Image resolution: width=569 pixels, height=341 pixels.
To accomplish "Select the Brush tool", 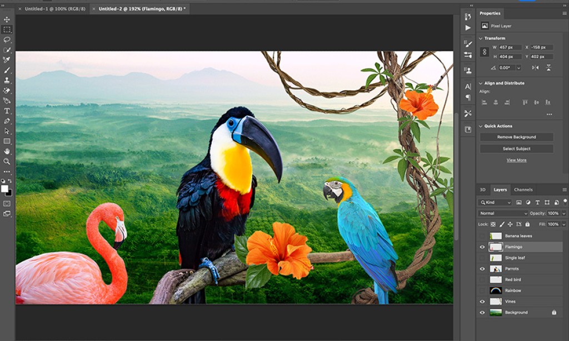I will coord(7,71).
